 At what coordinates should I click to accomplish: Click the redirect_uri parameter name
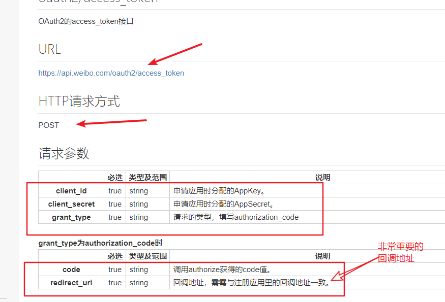point(71,283)
